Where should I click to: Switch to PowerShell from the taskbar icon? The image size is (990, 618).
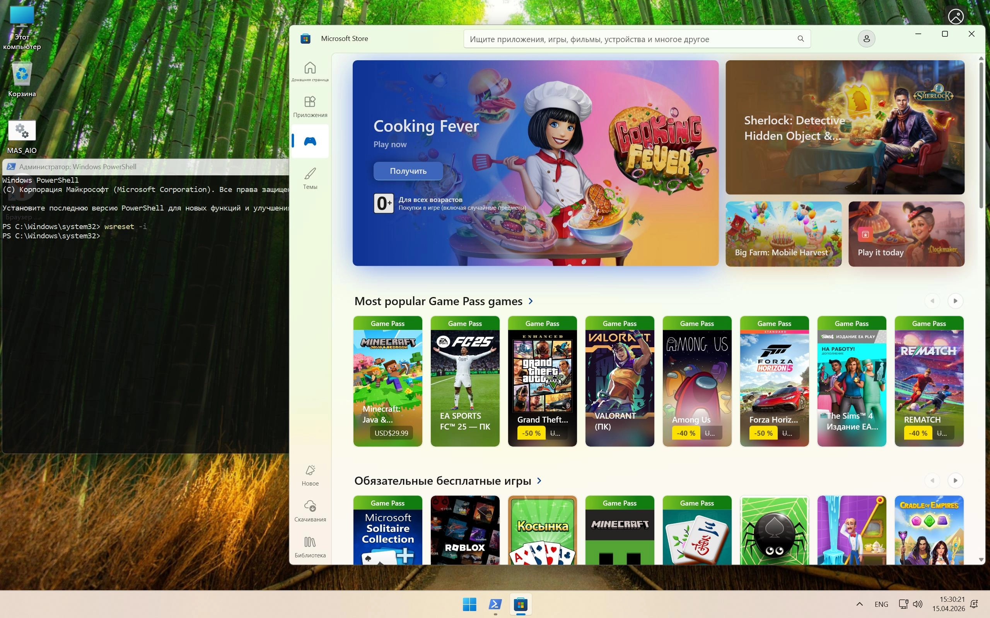pyautogui.click(x=495, y=604)
